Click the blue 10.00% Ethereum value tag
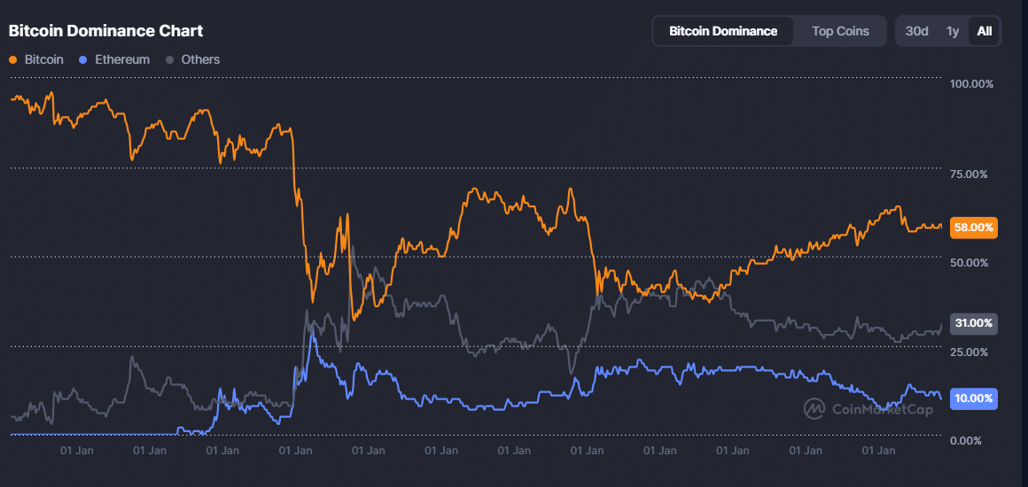 (x=973, y=398)
